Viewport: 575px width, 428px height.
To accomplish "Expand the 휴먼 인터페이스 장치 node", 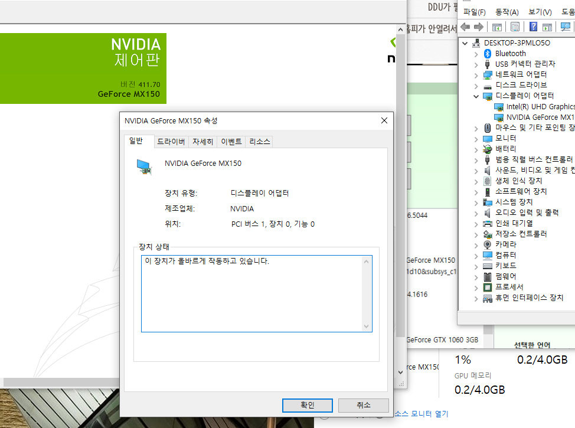I will tap(476, 299).
